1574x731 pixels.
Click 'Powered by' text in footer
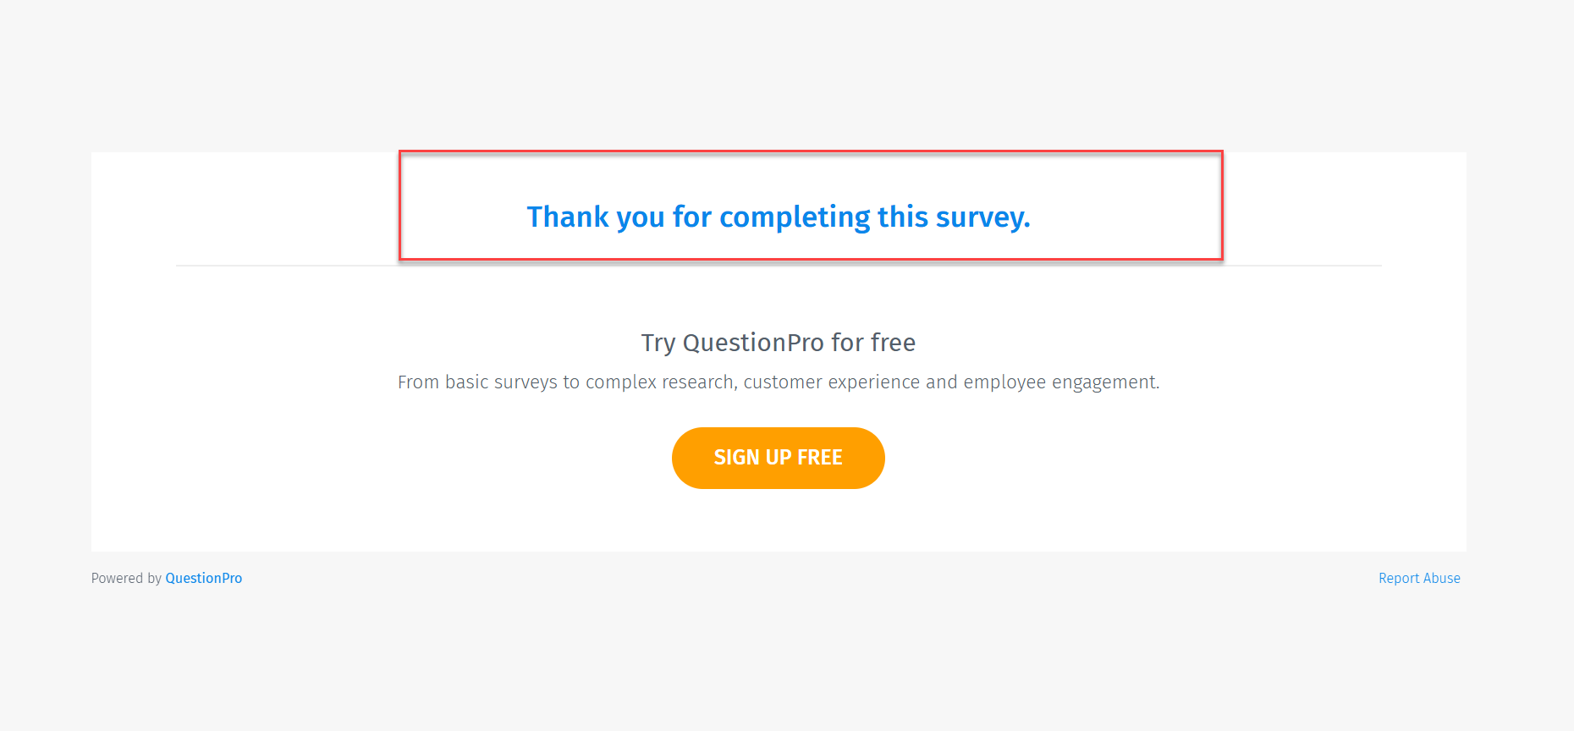(x=126, y=578)
